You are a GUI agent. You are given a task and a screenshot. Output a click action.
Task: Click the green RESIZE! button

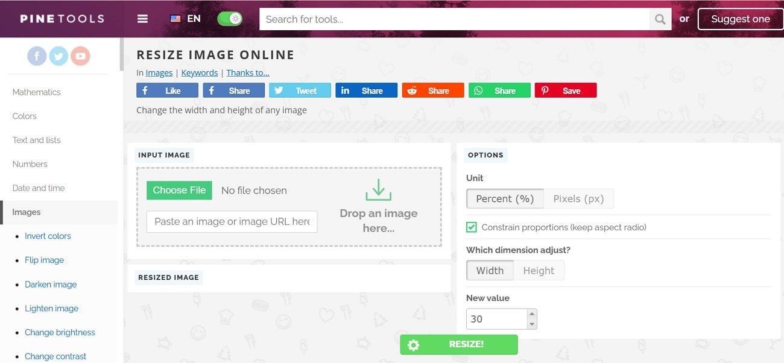[458, 345]
